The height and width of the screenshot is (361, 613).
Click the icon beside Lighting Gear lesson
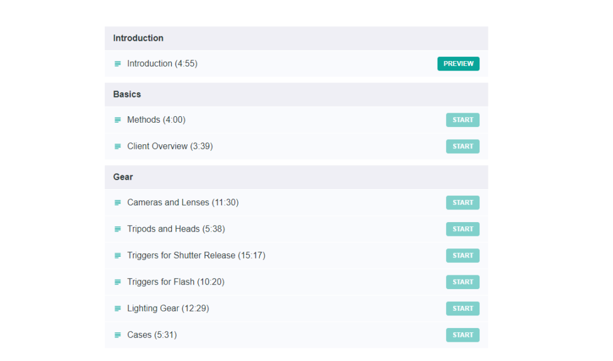118,309
